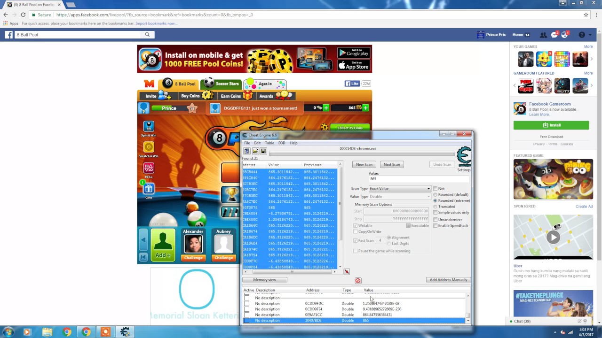
Task: Open Chrome three-dot menu
Action: [595, 15]
